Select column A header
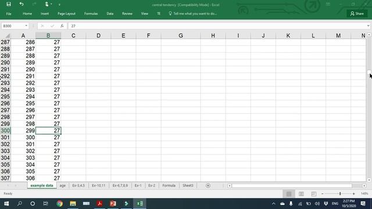The height and width of the screenshot is (209, 372). pyautogui.click(x=23, y=35)
